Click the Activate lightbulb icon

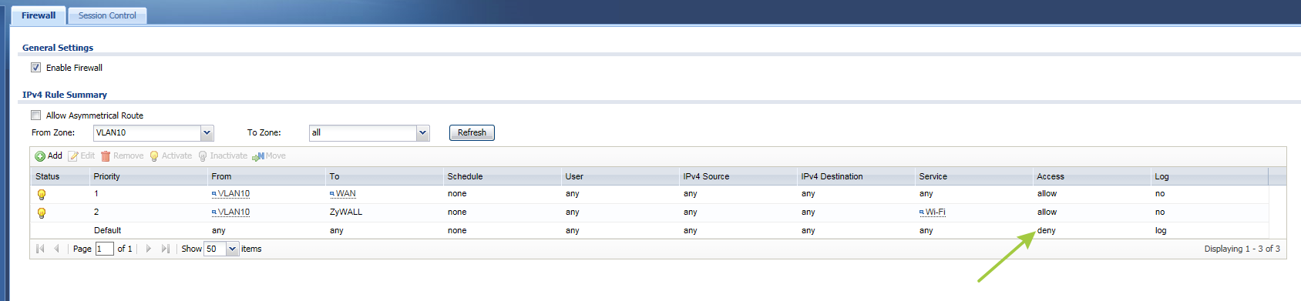click(154, 156)
